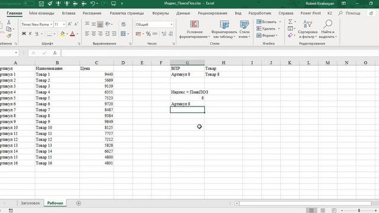Switch to Normal view in the status bar
The image size is (379, 213).
311,211
